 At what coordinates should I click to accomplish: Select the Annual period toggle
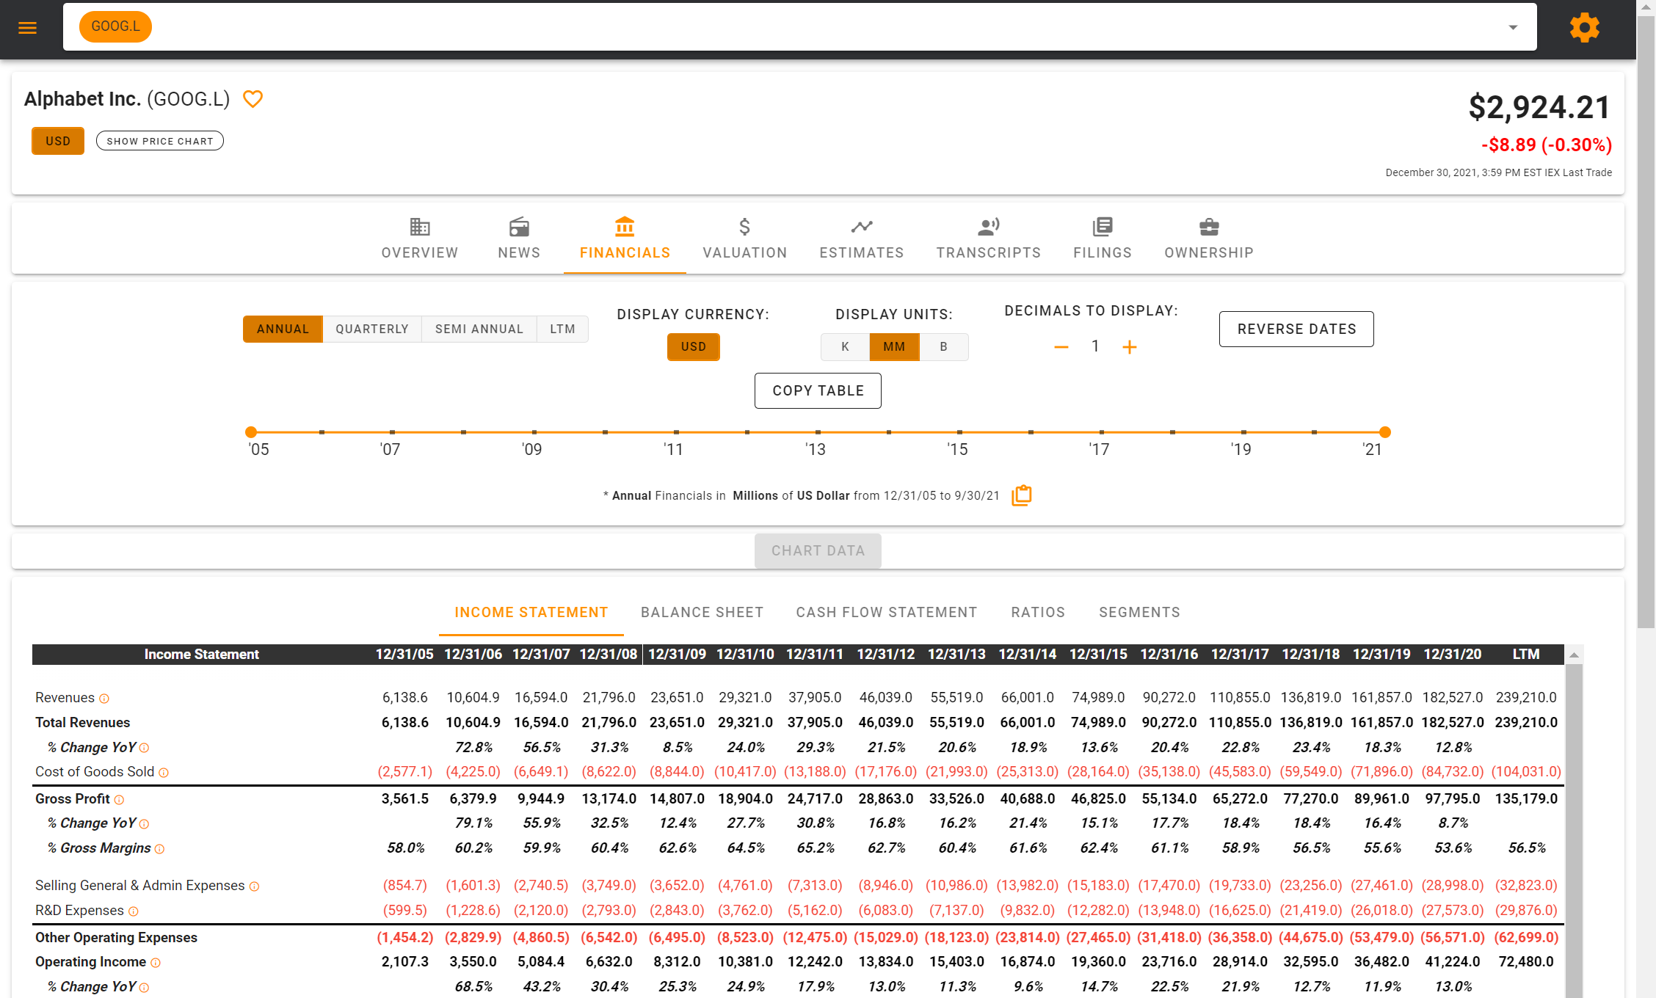point(283,329)
